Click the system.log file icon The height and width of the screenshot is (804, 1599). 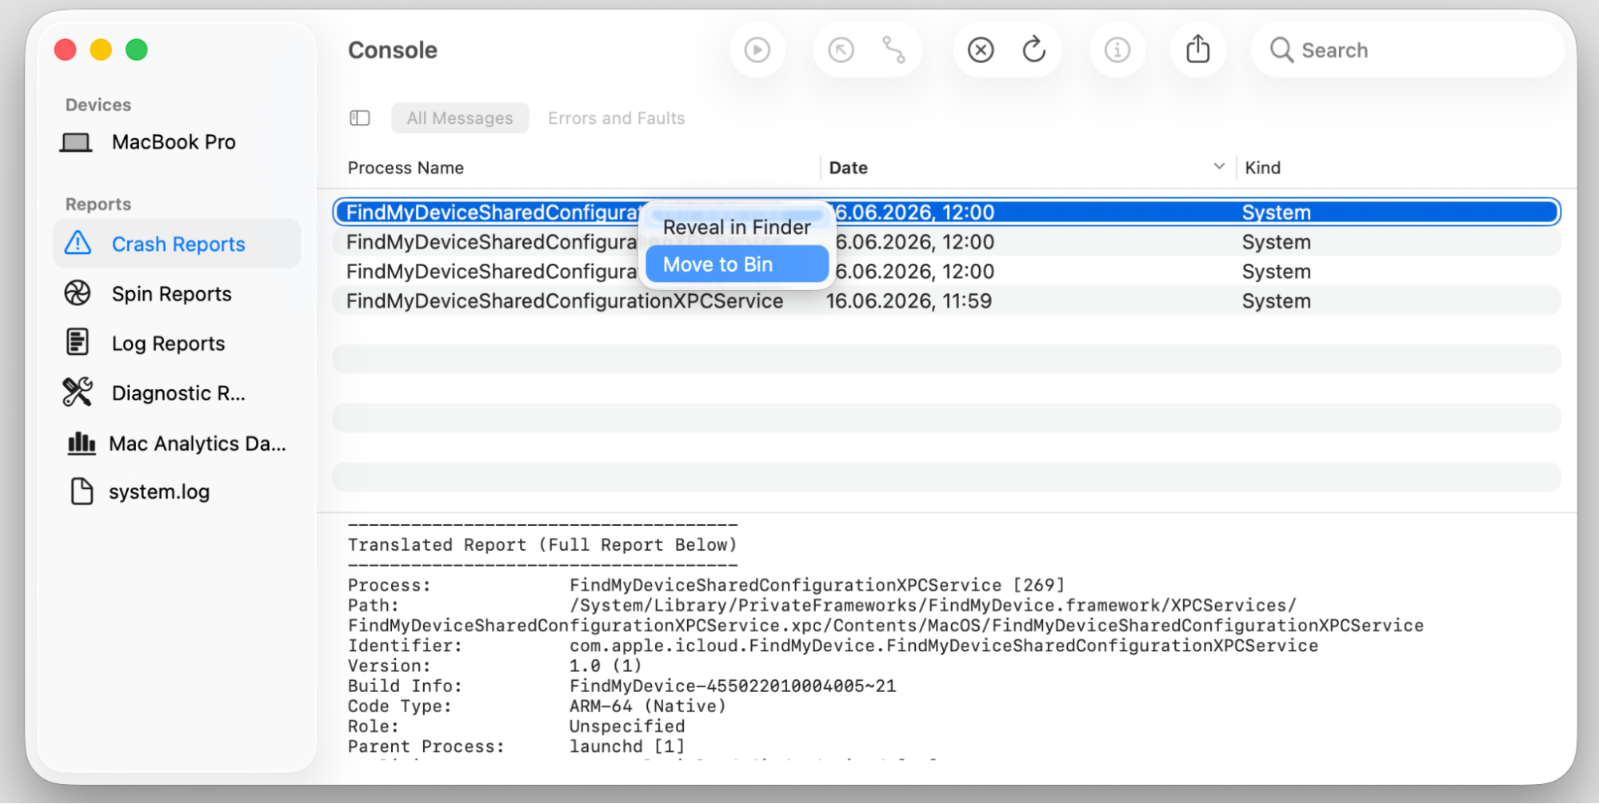point(82,492)
